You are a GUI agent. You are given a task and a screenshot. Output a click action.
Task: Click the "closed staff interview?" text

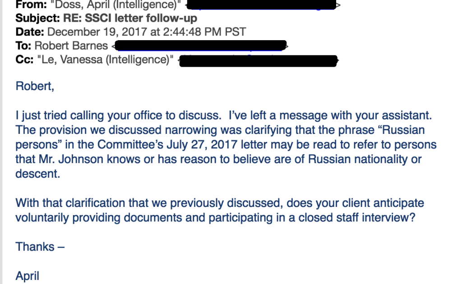tap(357, 217)
